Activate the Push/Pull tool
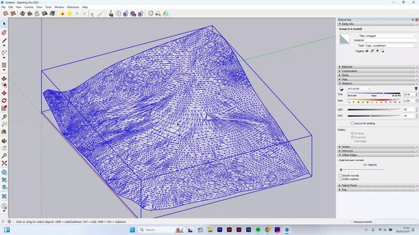This screenshot has height=235, width=419. [x=4, y=78]
